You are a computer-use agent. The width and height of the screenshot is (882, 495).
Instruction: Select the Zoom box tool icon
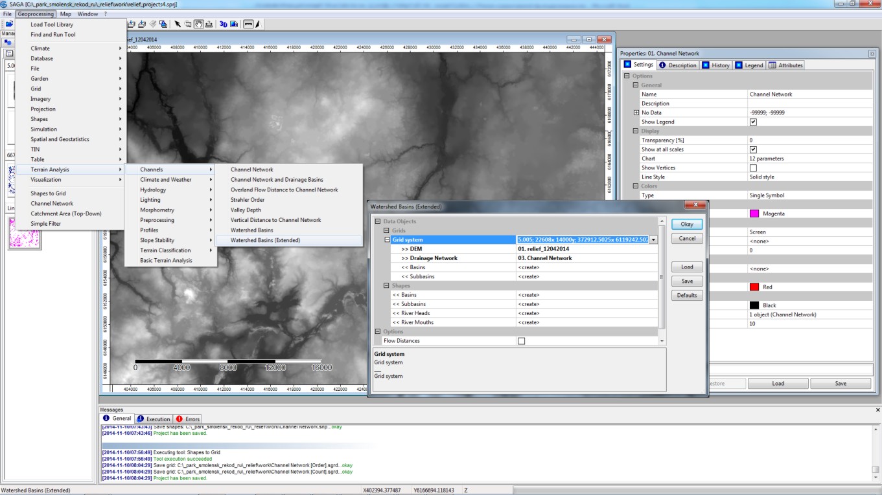(188, 25)
